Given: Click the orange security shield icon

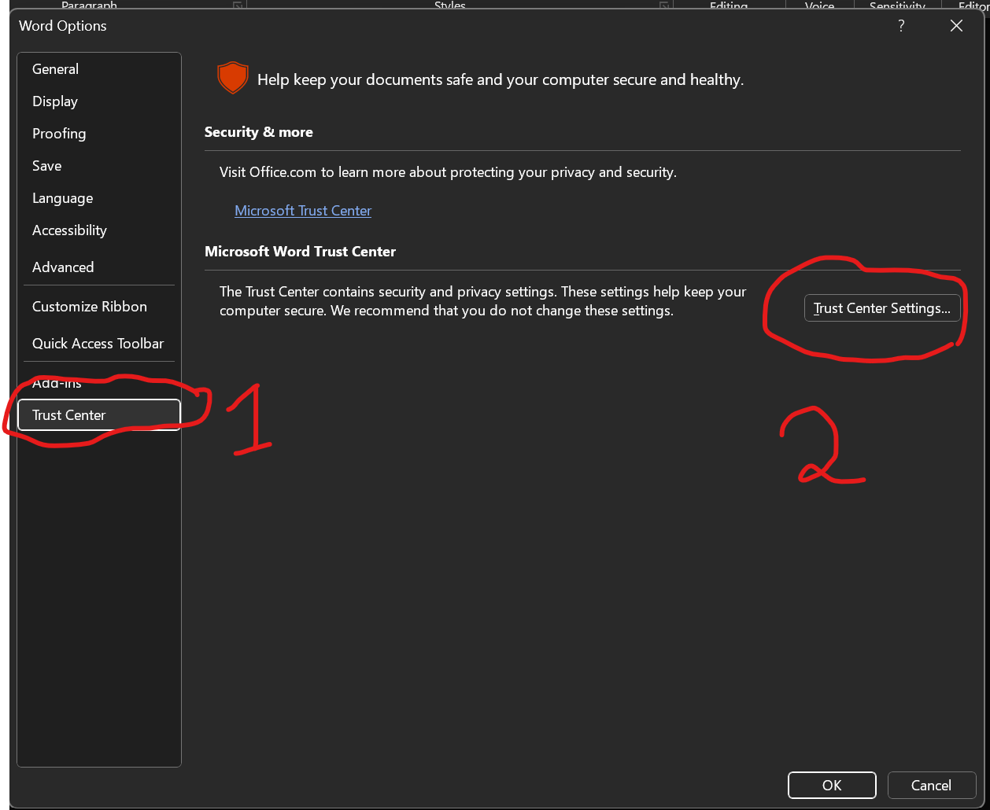Looking at the screenshot, I should (x=232, y=78).
